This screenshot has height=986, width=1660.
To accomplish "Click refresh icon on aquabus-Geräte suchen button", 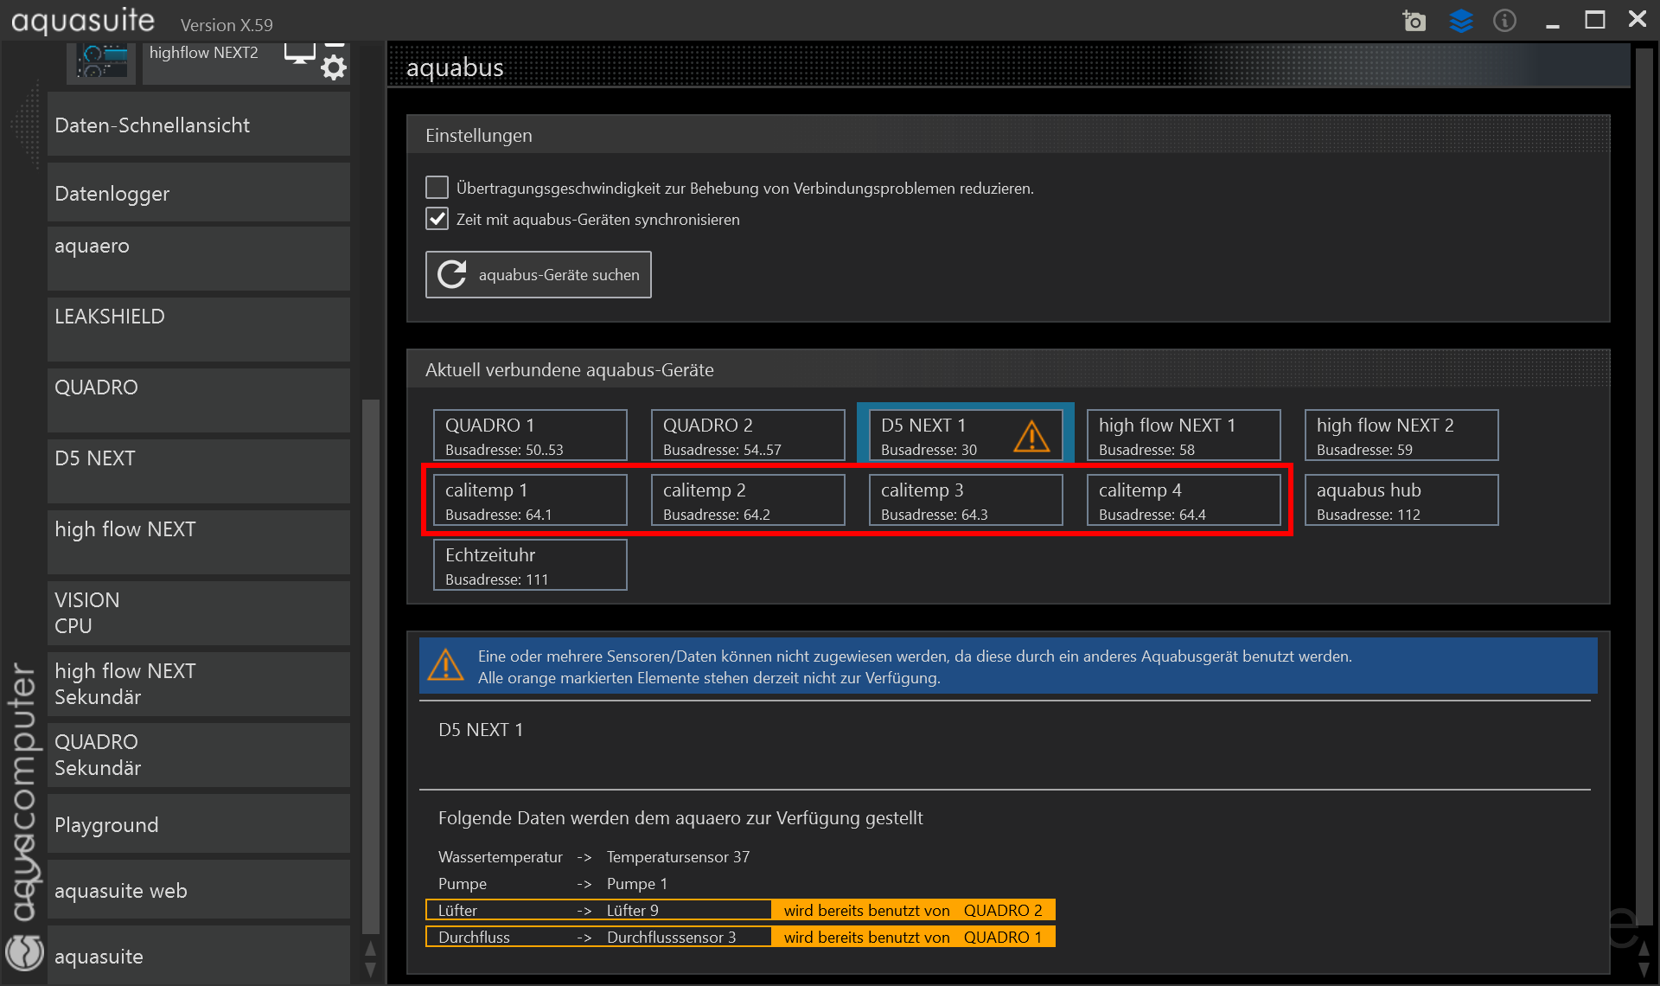I will tap(451, 275).
